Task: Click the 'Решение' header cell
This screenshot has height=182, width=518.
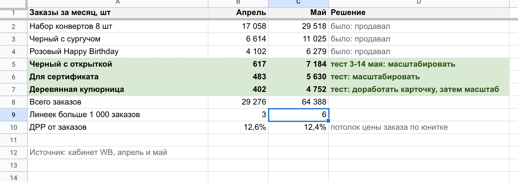Action: click(419, 13)
